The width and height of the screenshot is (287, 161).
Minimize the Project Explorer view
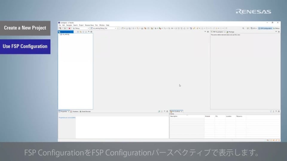click(x=88, y=32)
